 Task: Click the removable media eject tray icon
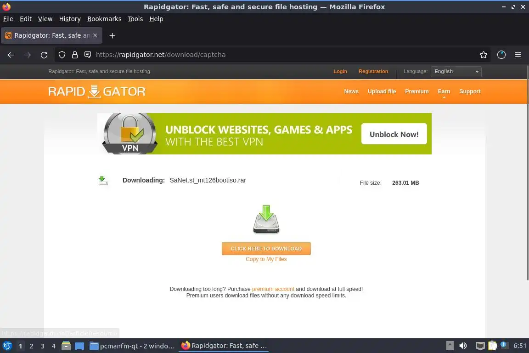(450, 346)
